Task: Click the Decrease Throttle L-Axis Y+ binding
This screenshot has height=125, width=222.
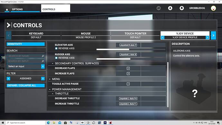Action: tap(128, 99)
